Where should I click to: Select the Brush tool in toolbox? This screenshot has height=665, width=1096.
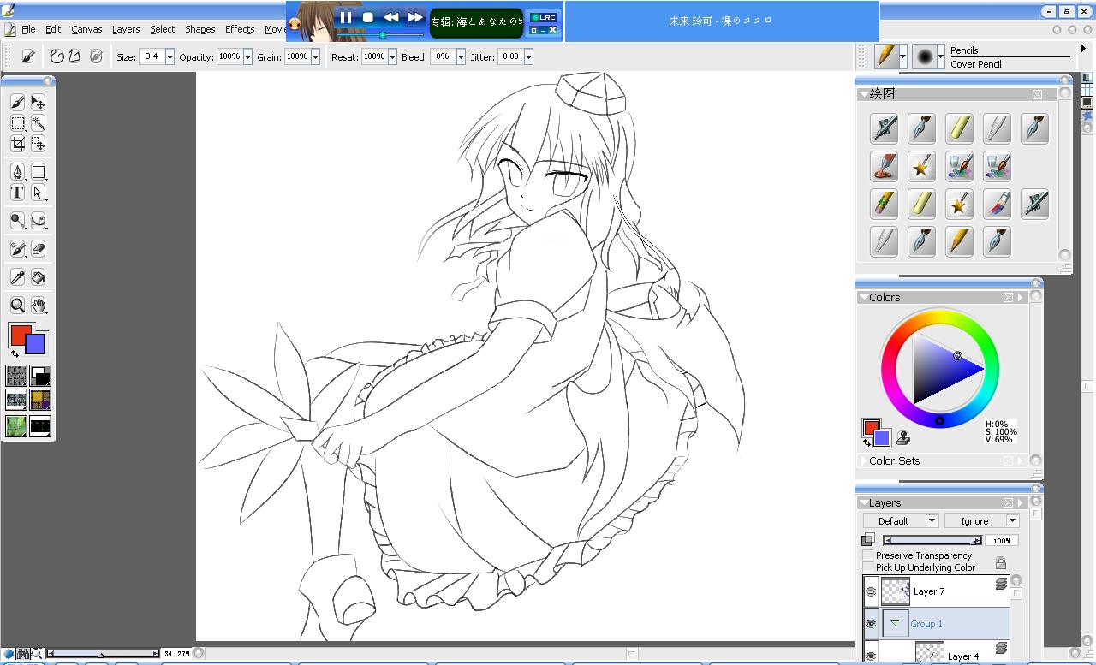coord(17,103)
